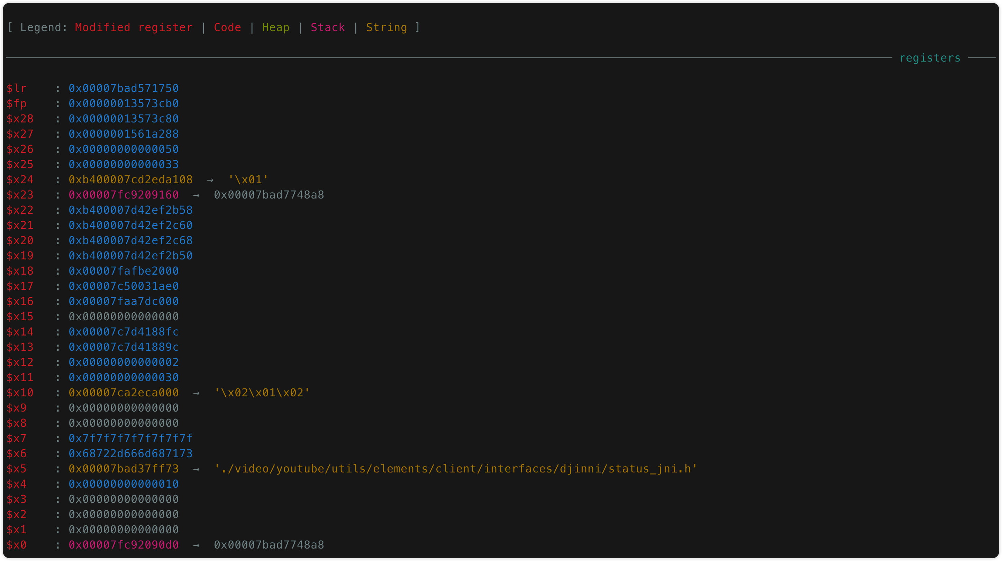Click the $x4 value 0x00000000000010
This screenshot has height=561, width=1002.
[x=124, y=484]
